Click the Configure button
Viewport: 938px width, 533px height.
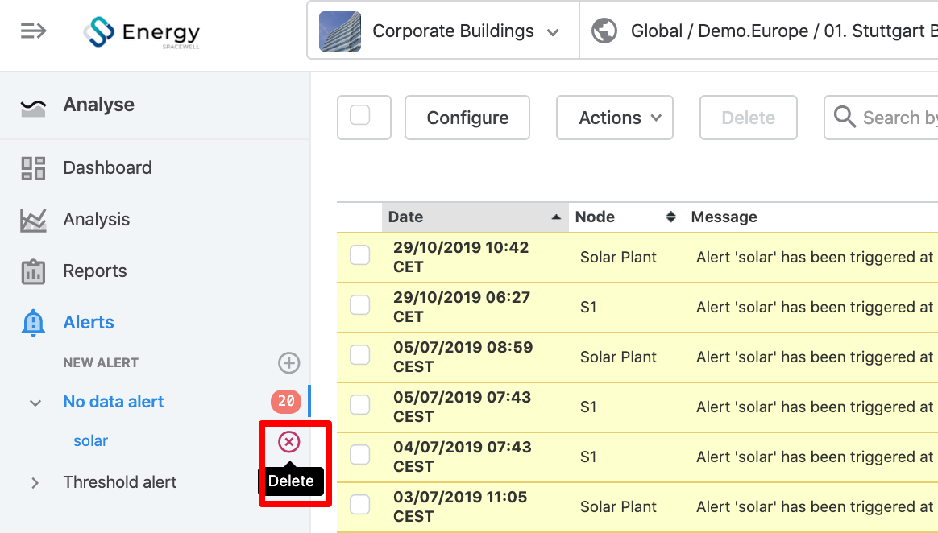coord(467,118)
